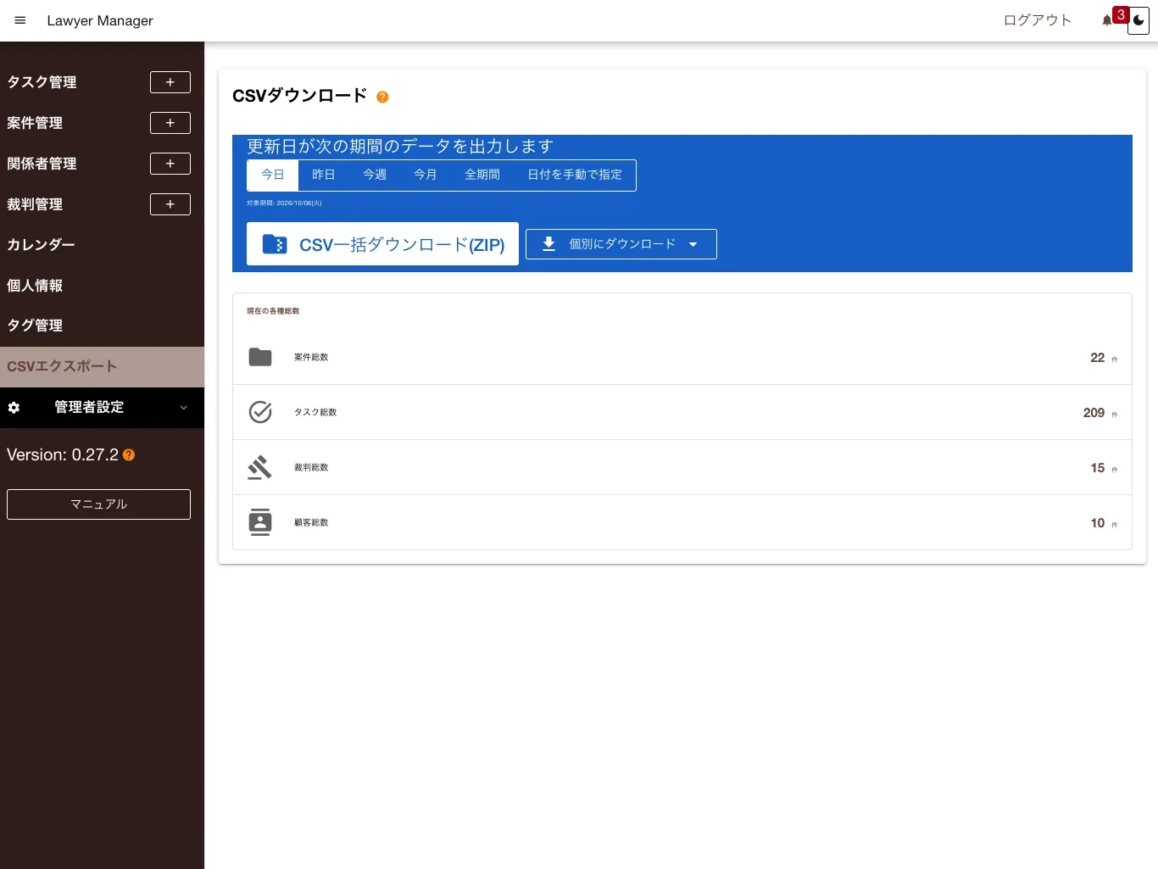Click the gavel icon in the 裁判総数 row
The width and height of the screenshot is (1158, 869).
pyautogui.click(x=259, y=467)
